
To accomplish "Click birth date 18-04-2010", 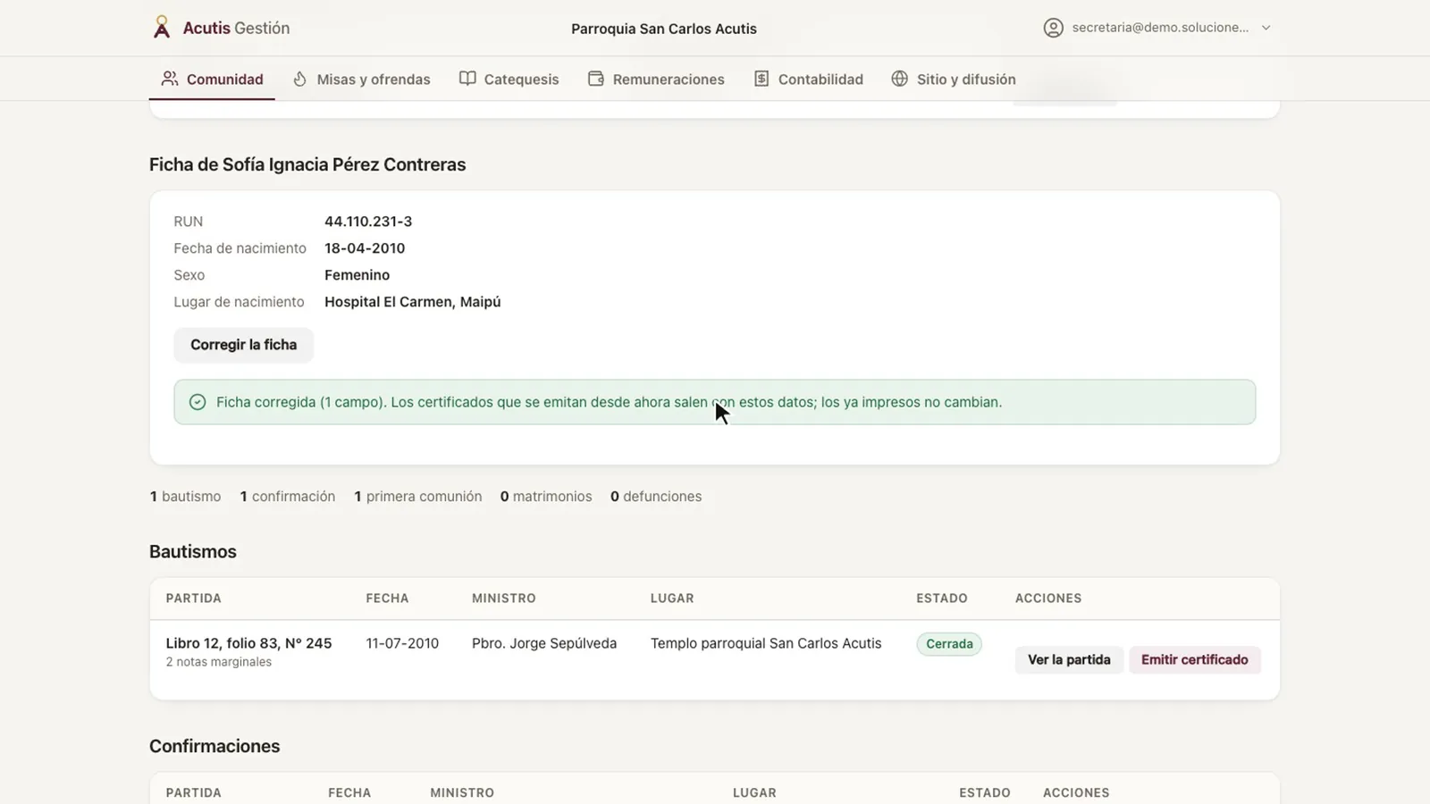I will [x=365, y=248].
